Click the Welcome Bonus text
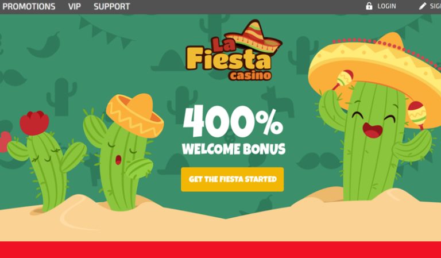Viewport: 441px width, 258px height. click(234, 149)
